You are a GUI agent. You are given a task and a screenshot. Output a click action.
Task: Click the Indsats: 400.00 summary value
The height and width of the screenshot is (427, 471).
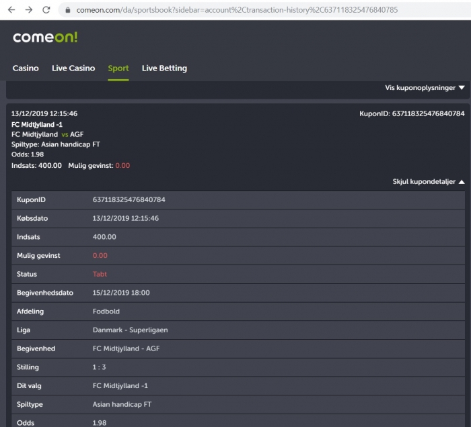coord(36,165)
